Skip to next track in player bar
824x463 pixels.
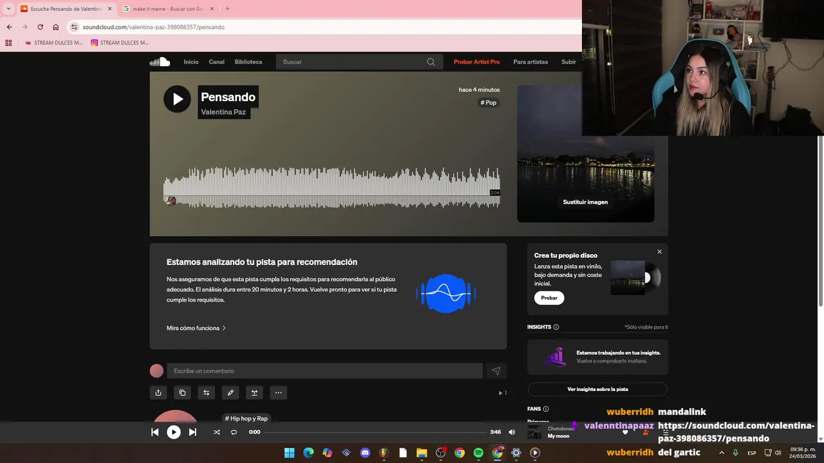192,432
